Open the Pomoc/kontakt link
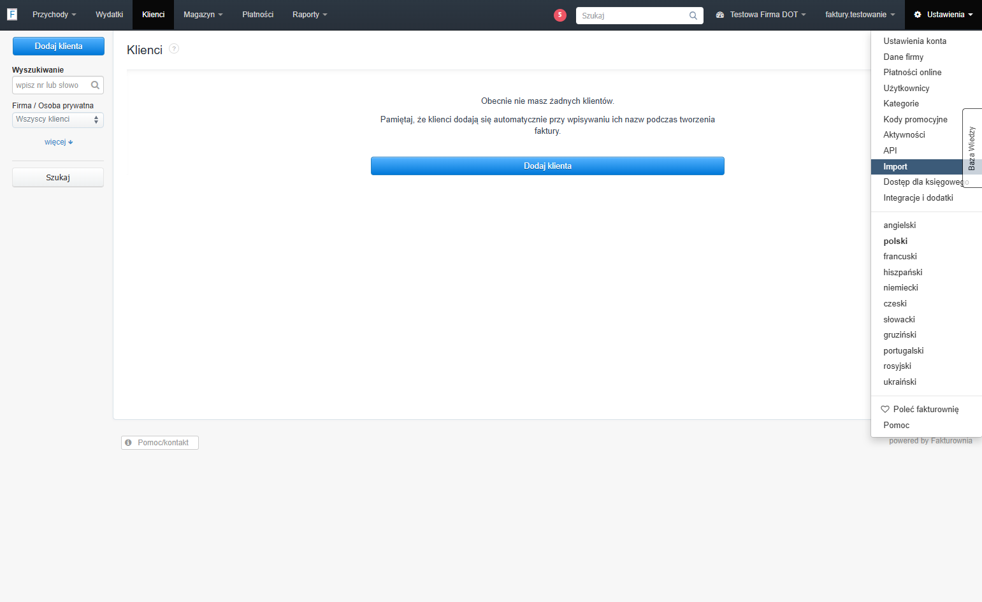 click(160, 443)
